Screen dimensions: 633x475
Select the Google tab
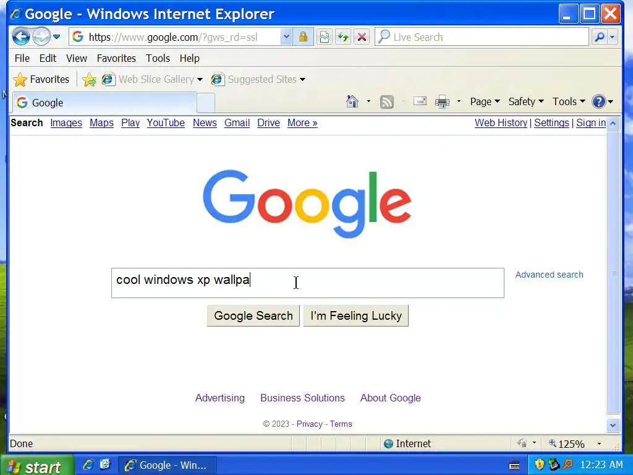click(x=104, y=103)
